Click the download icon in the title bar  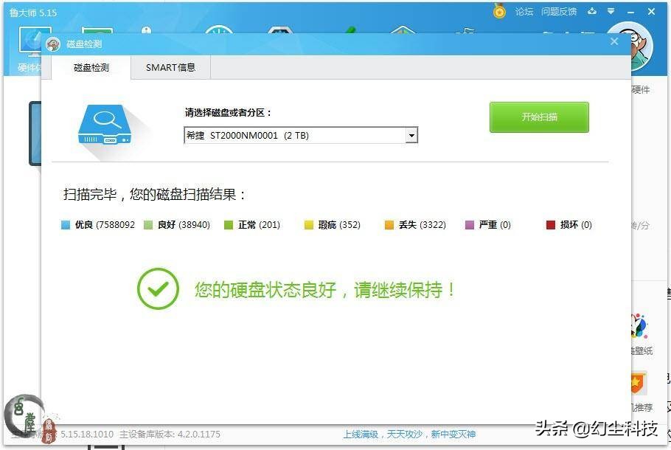(592, 12)
